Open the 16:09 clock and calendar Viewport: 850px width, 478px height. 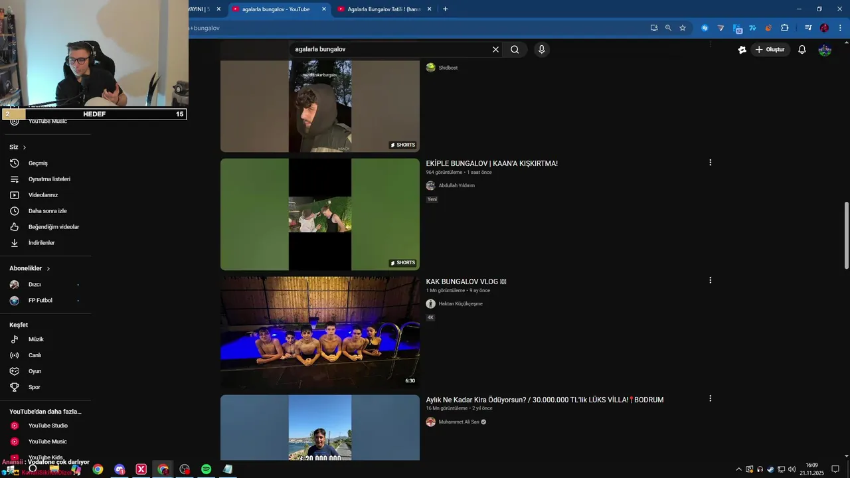(x=811, y=469)
